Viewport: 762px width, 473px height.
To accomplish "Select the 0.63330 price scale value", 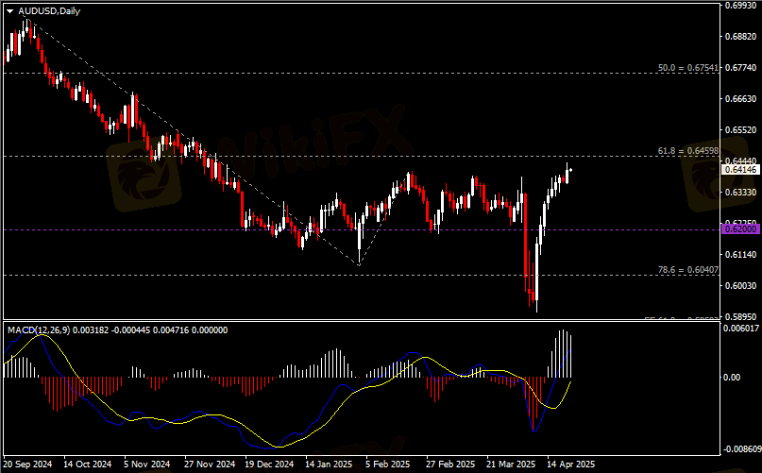I will (x=740, y=192).
